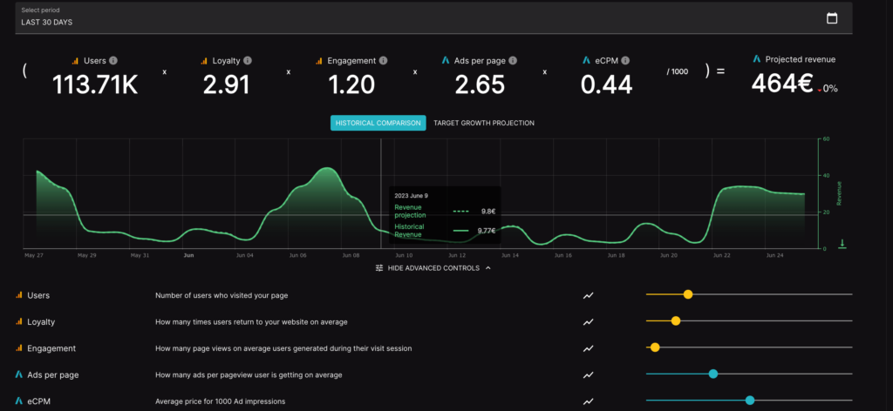Click the trend chart icon in eCPM row

tap(589, 401)
